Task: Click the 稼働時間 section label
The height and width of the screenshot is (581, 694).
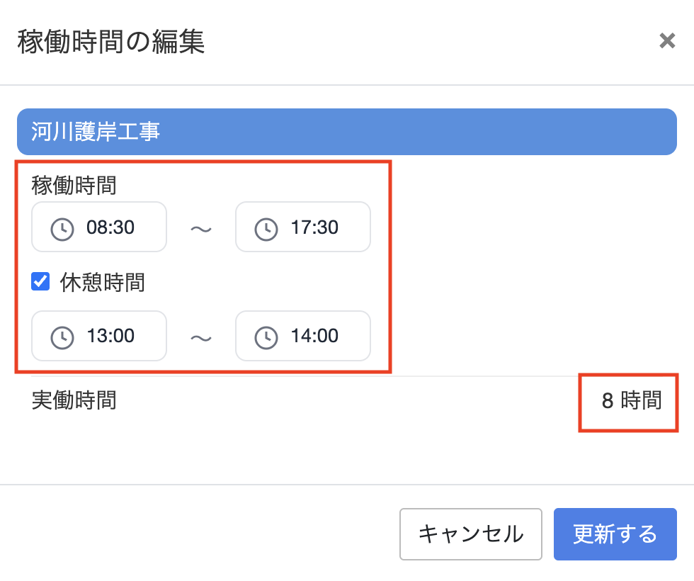Action: pos(74,185)
